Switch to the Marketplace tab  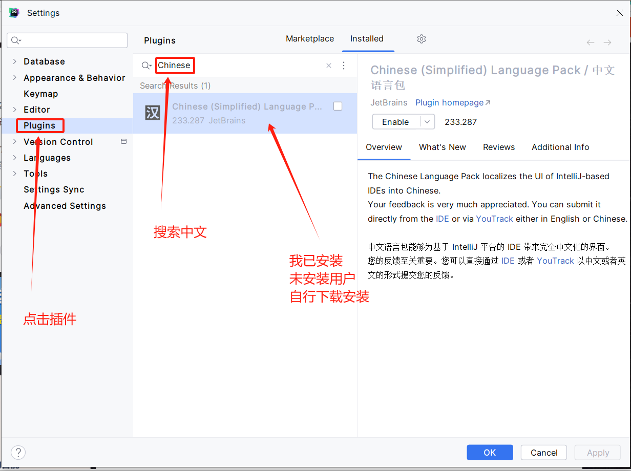click(x=310, y=39)
